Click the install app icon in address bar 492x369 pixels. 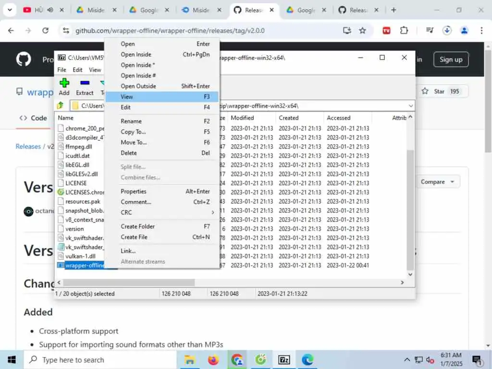point(347,30)
